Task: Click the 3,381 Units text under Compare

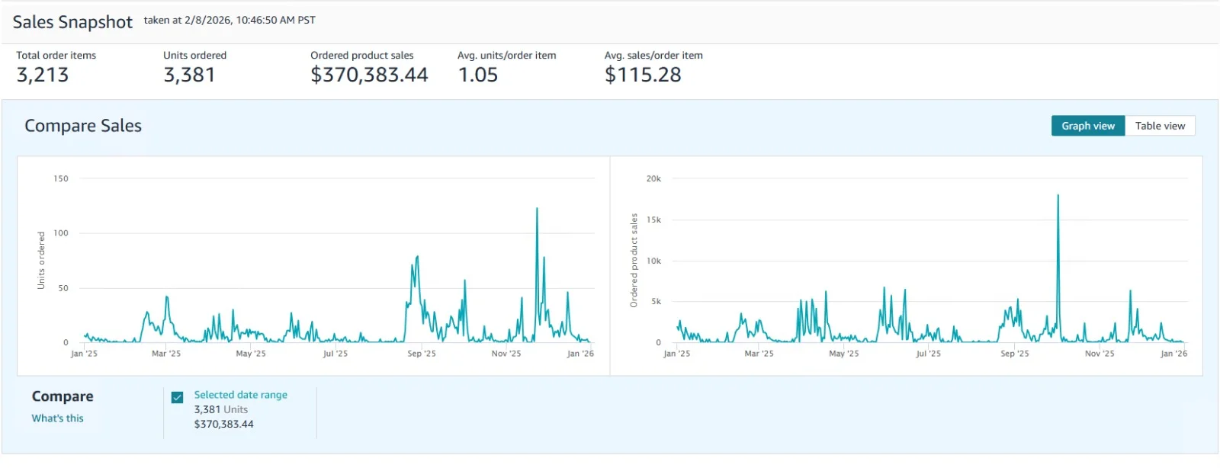Action: coord(220,409)
